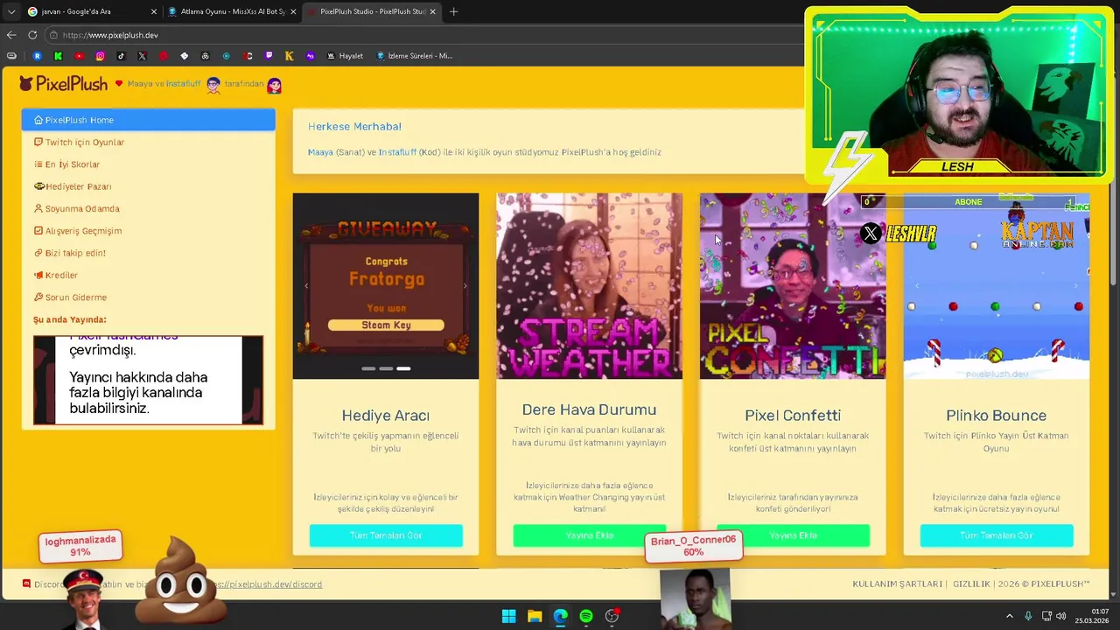This screenshot has width=1120, height=630.
Task: Open Microsoft Edge from the taskbar
Action: (x=560, y=616)
